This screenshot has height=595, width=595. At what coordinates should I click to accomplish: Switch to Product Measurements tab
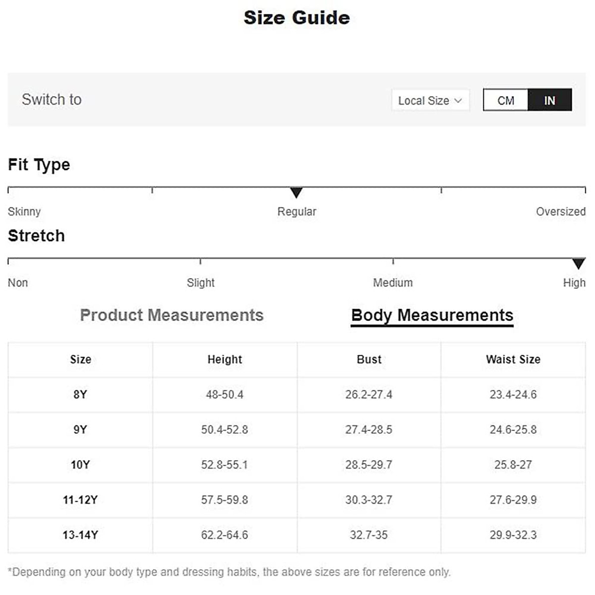click(x=172, y=315)
